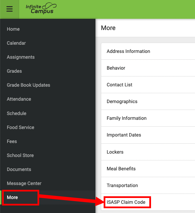Toggle the hamburger menu icon
Viewport: 195px width, 213px height.
10,9
